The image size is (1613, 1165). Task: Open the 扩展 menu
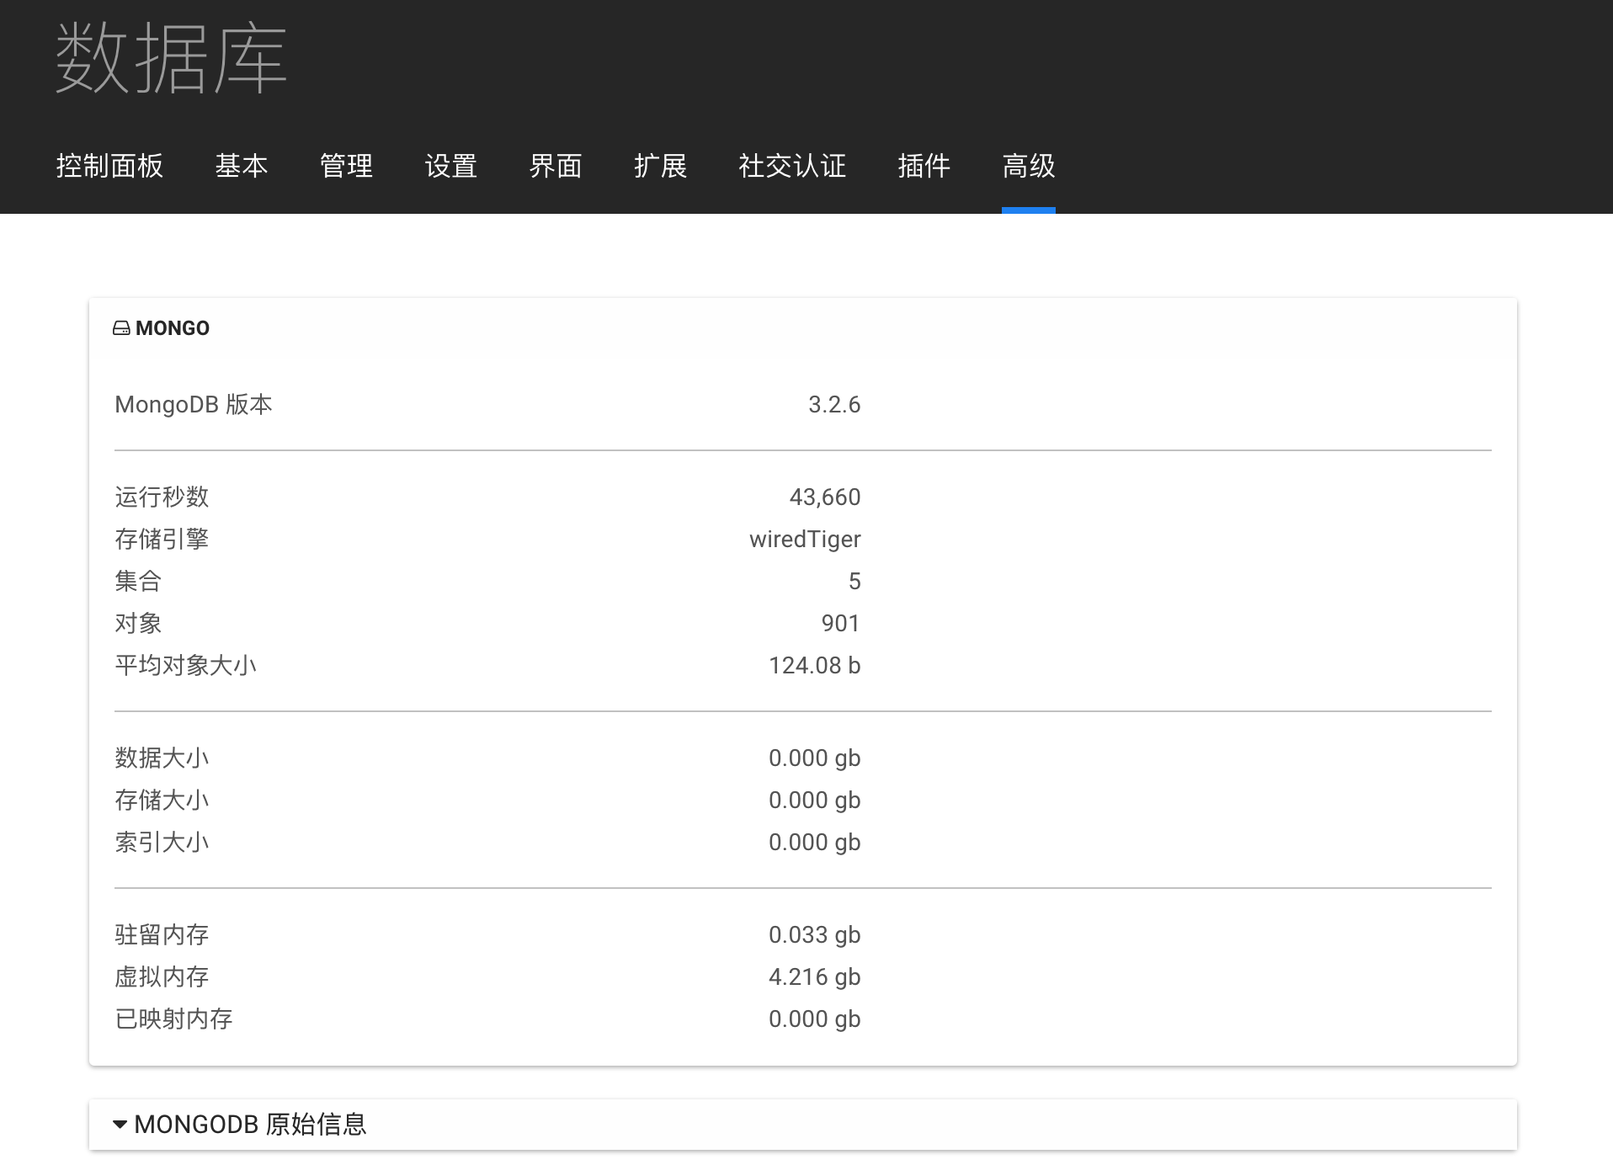pos(661,166)
